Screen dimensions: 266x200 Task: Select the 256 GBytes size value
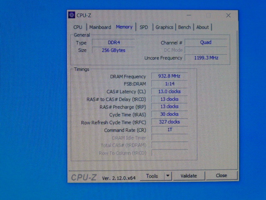(x=113, y=50)
